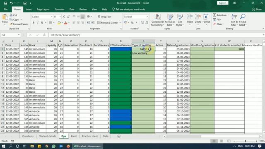Select column header U
This screenshot has height=149, width=265.
178,41
